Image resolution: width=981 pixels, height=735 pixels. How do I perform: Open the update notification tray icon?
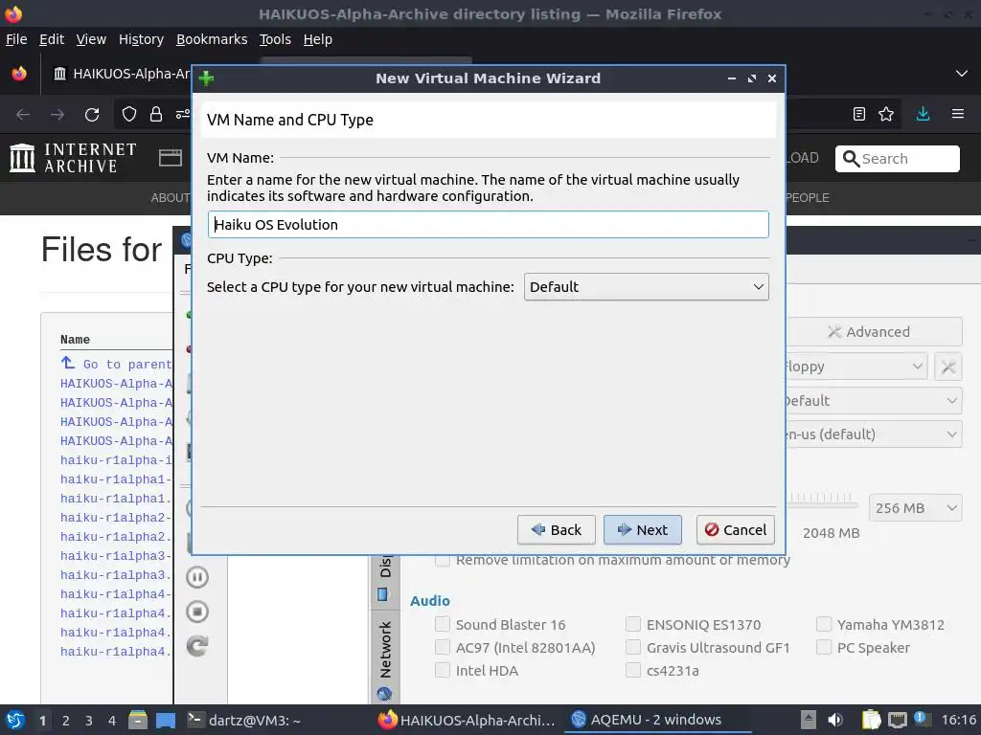click(921, 719)
